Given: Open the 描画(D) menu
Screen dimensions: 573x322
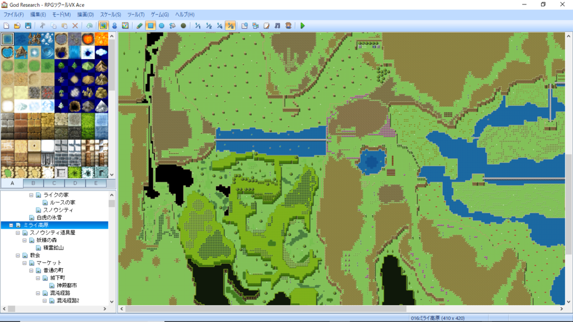Looking at the screenshot, I should point(86,15).
